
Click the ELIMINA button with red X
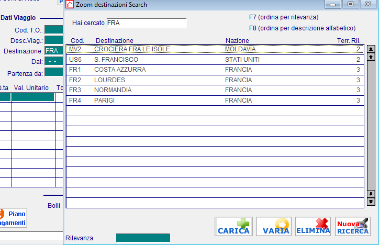(x=313, y=226)
